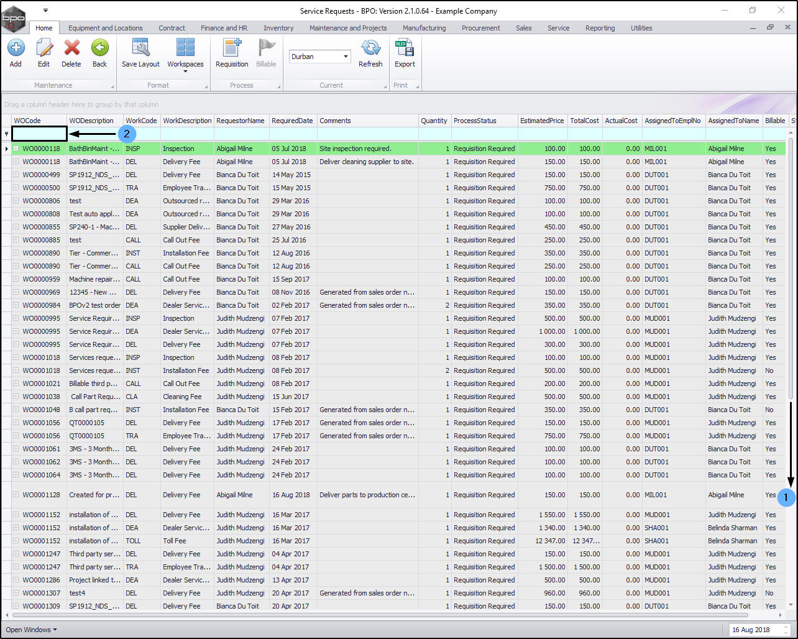798x639 pixels.
Task: Select the '16 Aug 2018' required date cell
Action: click(293, 495)
